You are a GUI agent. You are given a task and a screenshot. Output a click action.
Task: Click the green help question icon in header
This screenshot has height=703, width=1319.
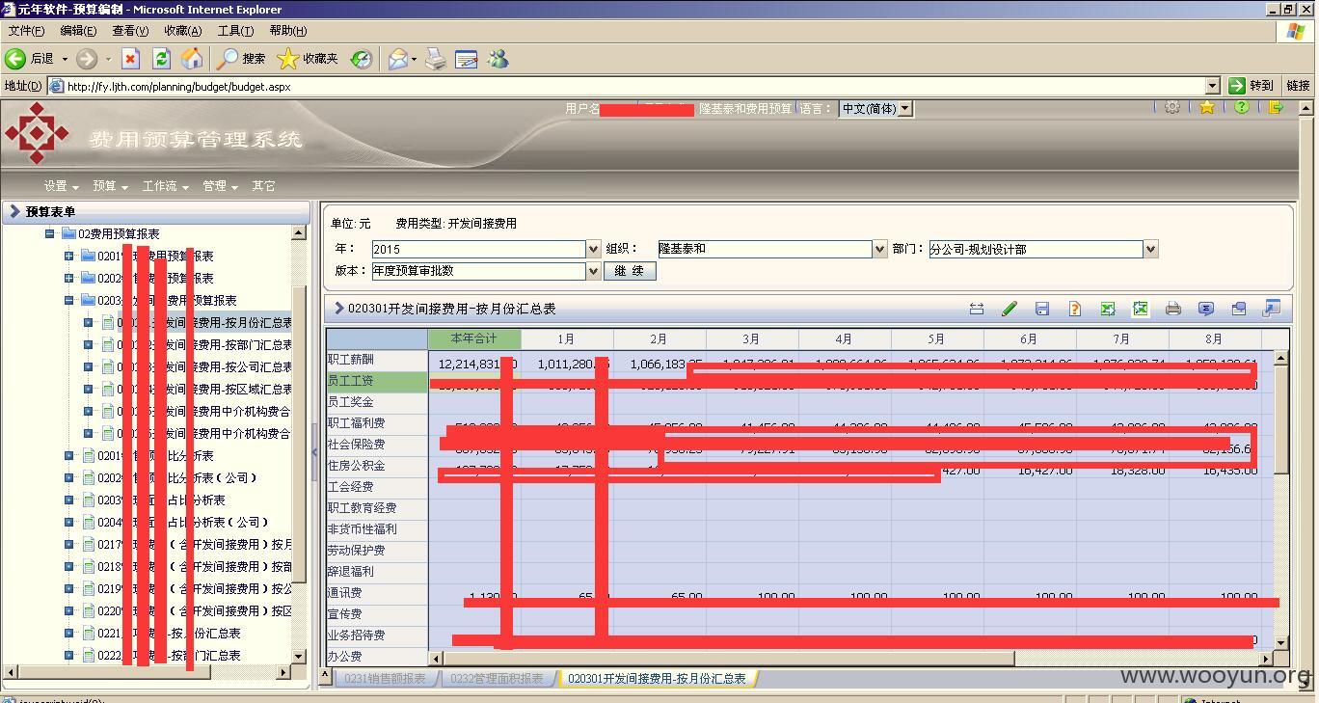tap(1242, 108)
